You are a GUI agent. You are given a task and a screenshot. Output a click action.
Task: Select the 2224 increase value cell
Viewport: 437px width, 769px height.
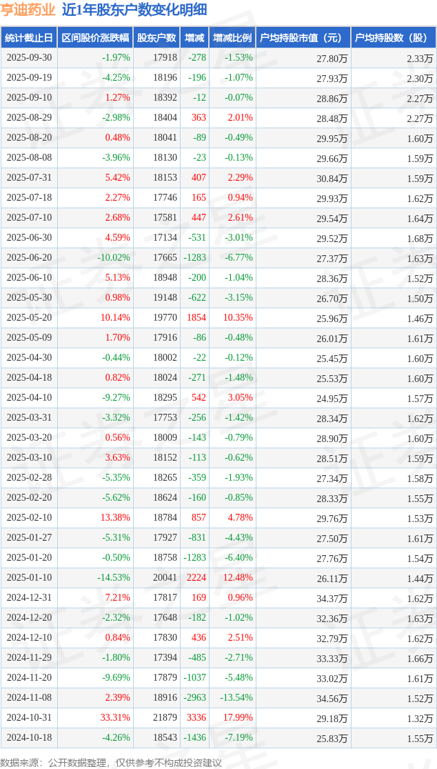pyautogui.click(x=196, y=578)
